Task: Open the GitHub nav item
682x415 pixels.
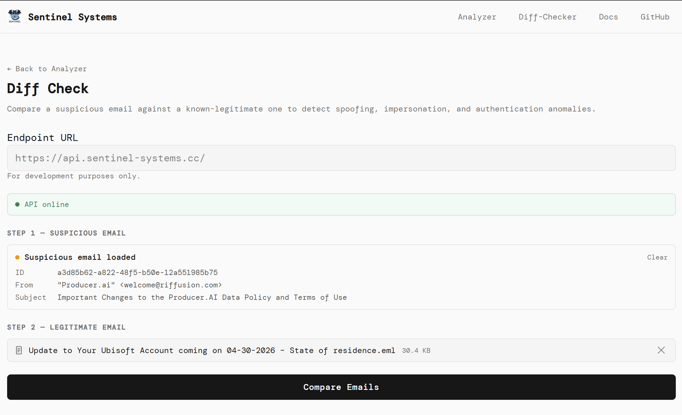Action: point(655,17)
